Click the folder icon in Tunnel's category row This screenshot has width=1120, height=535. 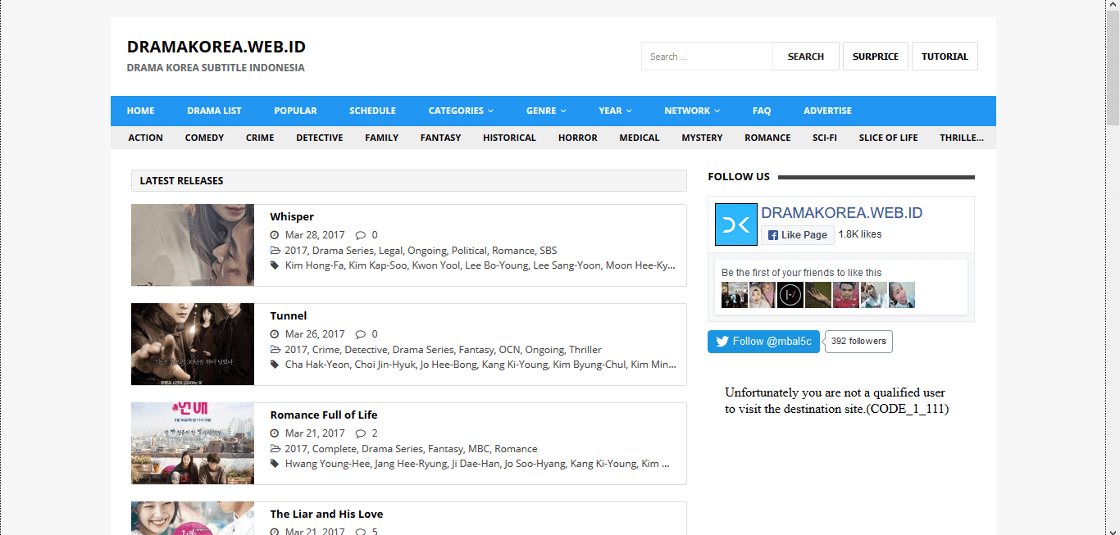click(x=275, y=350)
